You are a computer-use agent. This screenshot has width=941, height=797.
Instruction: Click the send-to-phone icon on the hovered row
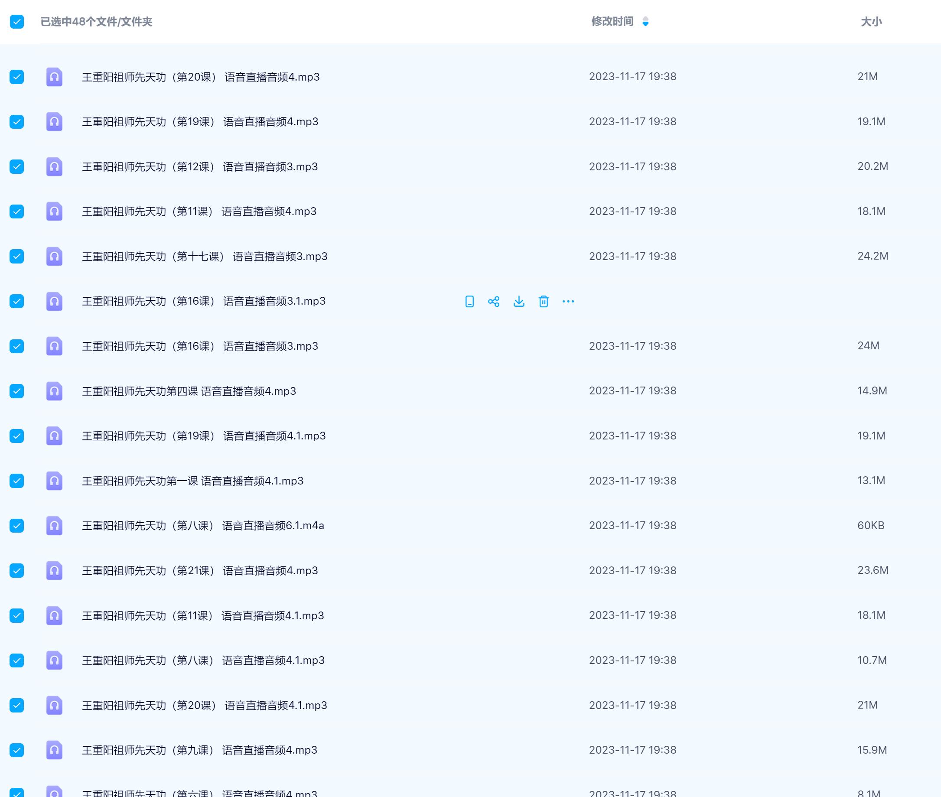point(469,301)
